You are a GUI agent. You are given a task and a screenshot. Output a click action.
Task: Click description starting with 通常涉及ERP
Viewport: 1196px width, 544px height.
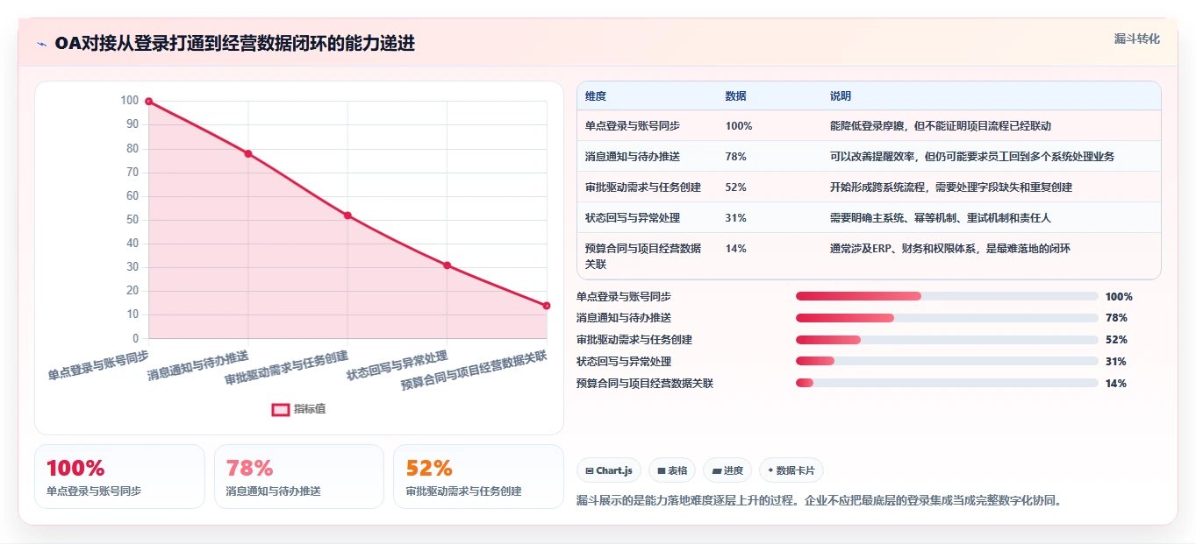point(950,249)
